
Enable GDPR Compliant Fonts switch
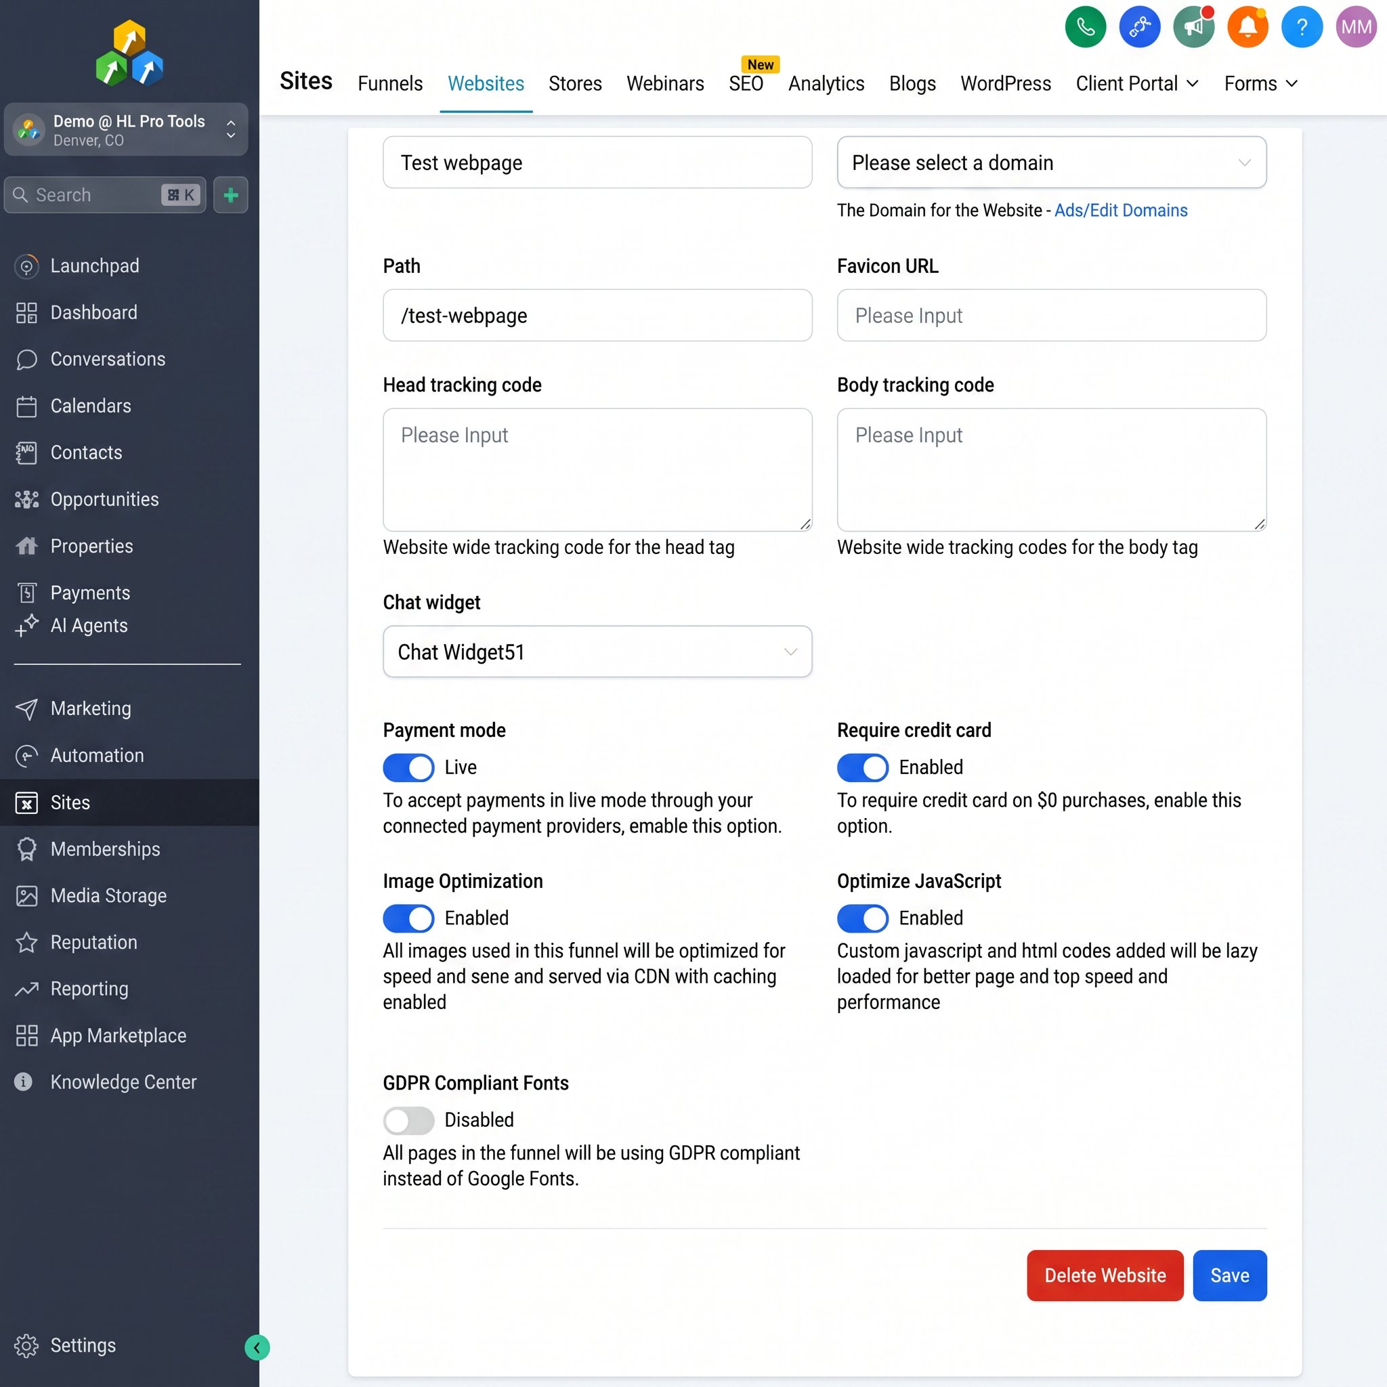[408, 1120]
